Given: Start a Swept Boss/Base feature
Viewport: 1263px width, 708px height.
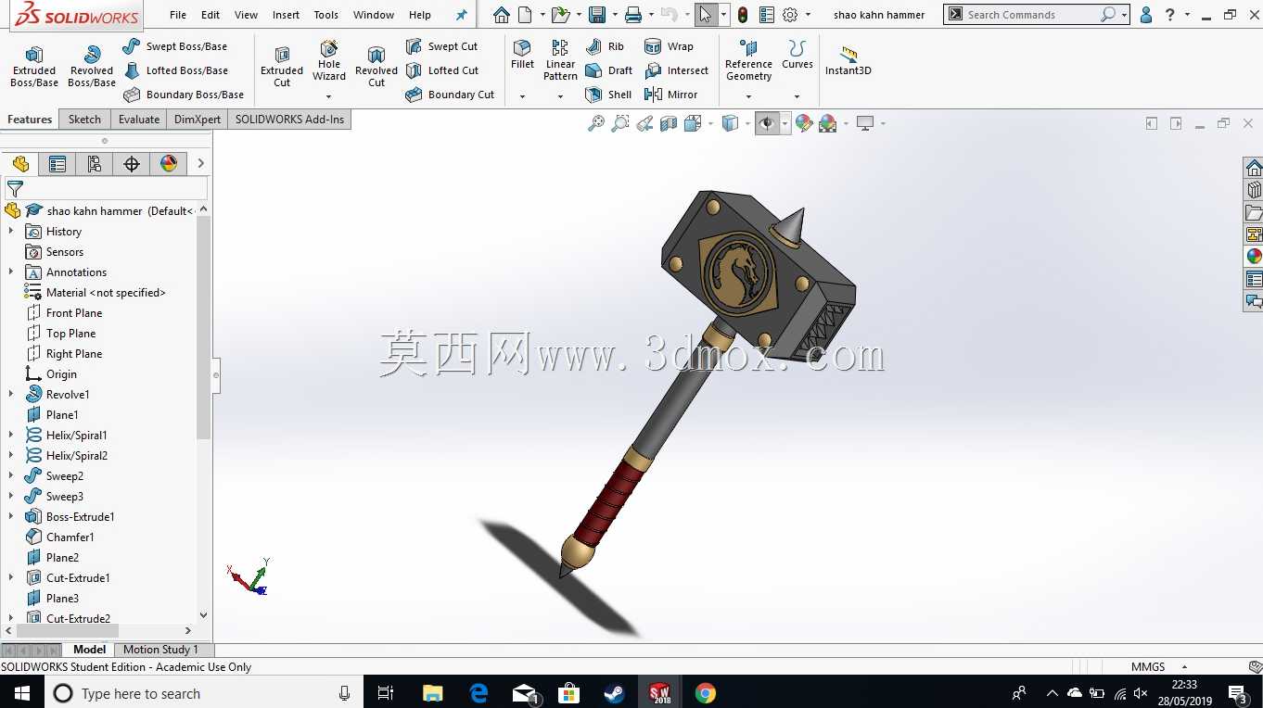Looking at the screenshot, I should (175, 46).
